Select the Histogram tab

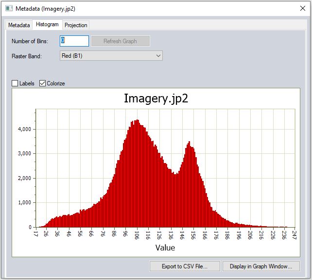(x=47, y=24)
